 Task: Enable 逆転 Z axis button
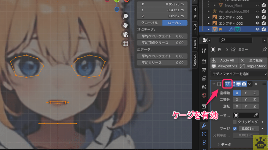tap(255, 106)
